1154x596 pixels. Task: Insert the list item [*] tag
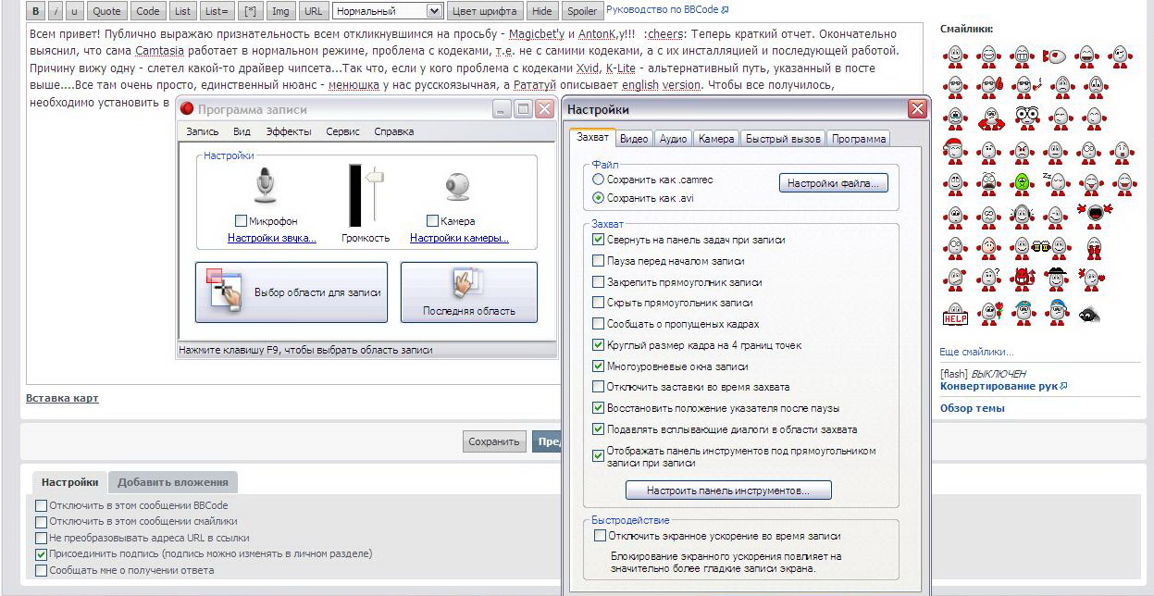click(x=250, y=11)
